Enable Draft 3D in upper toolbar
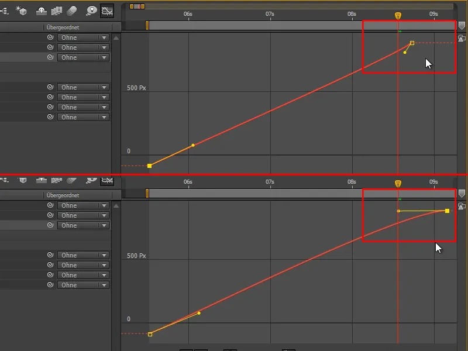Image resolution: width=468 pixels, height=351 pixels. [21, 11]
